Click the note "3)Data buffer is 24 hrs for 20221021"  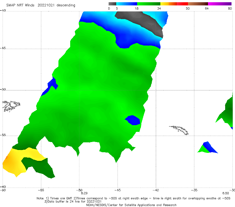click(73, 202)
